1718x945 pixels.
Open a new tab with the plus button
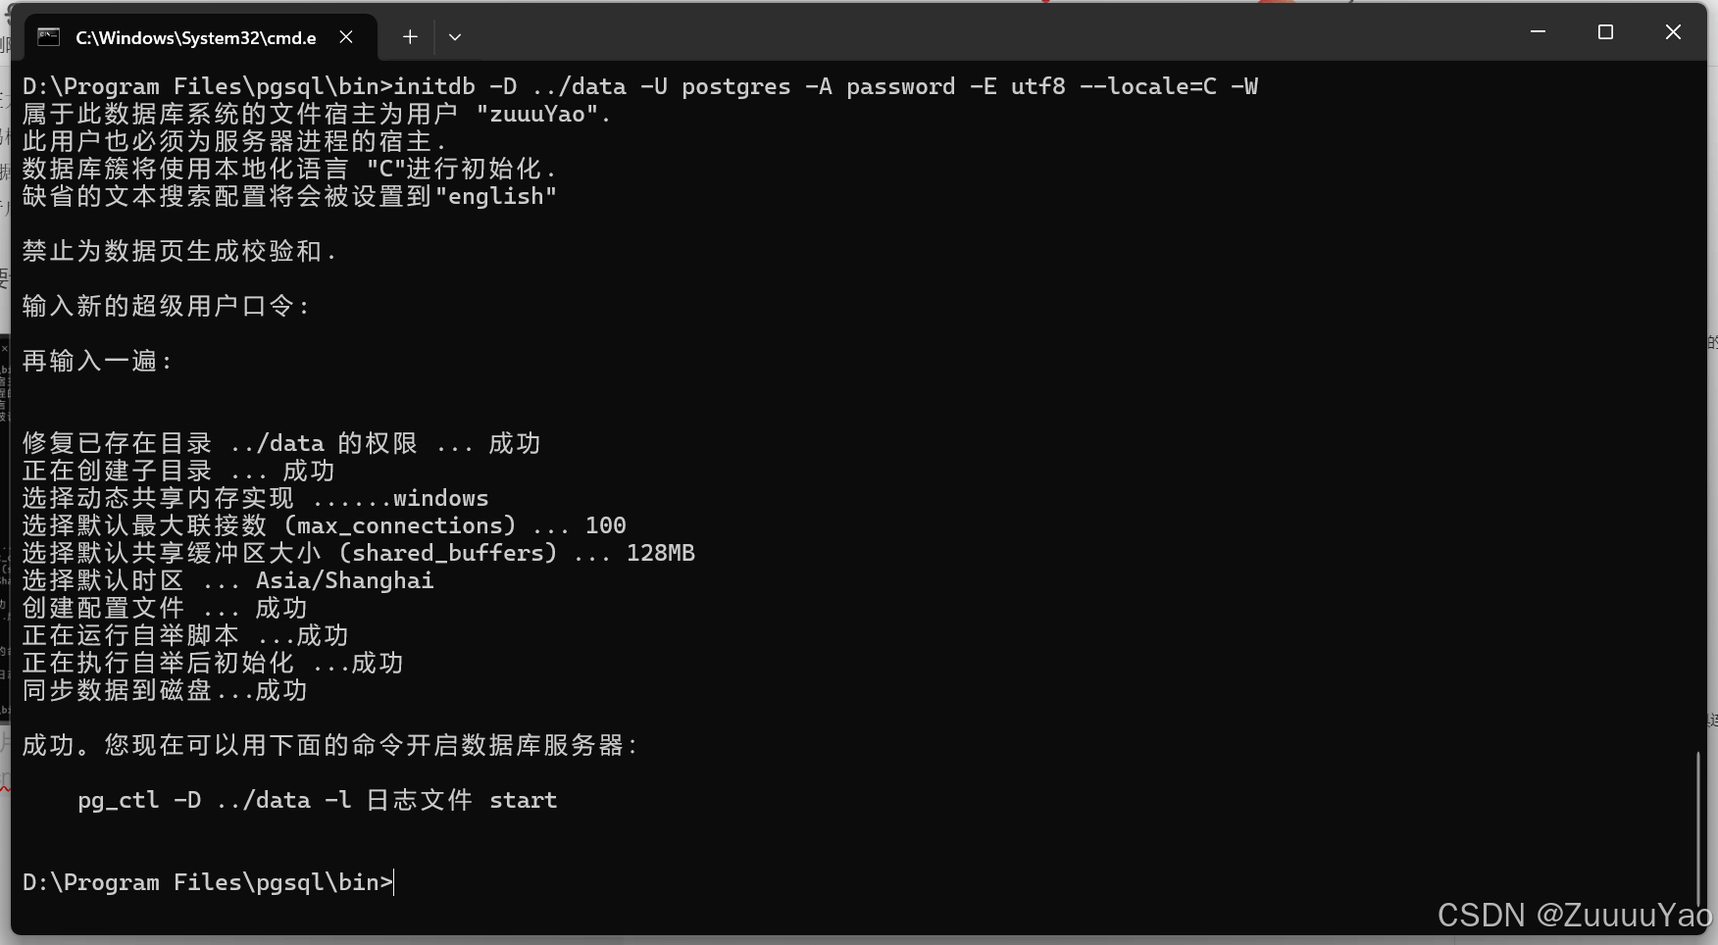410,37
